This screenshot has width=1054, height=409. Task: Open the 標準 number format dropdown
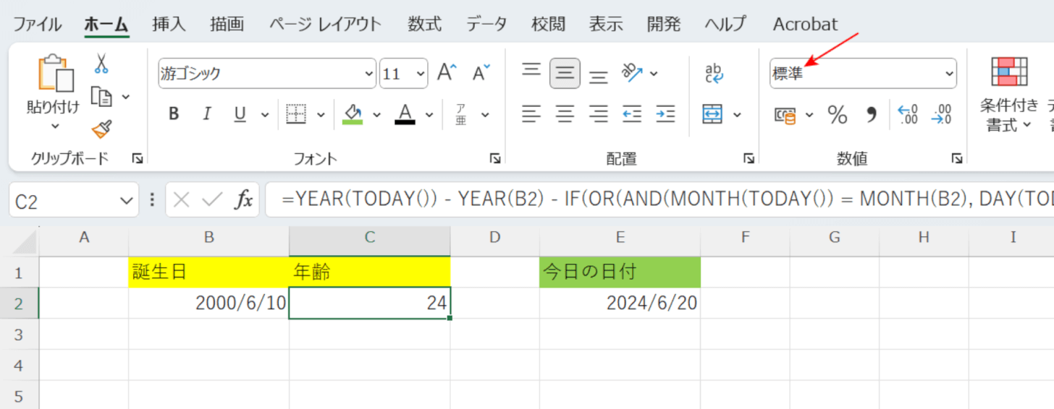coord(948,74)
